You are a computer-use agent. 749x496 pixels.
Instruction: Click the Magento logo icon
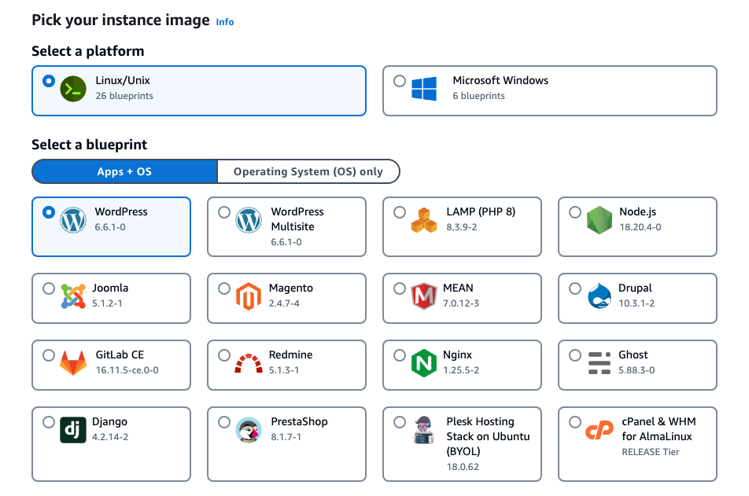pyautogui.click(x=248, y=296)
